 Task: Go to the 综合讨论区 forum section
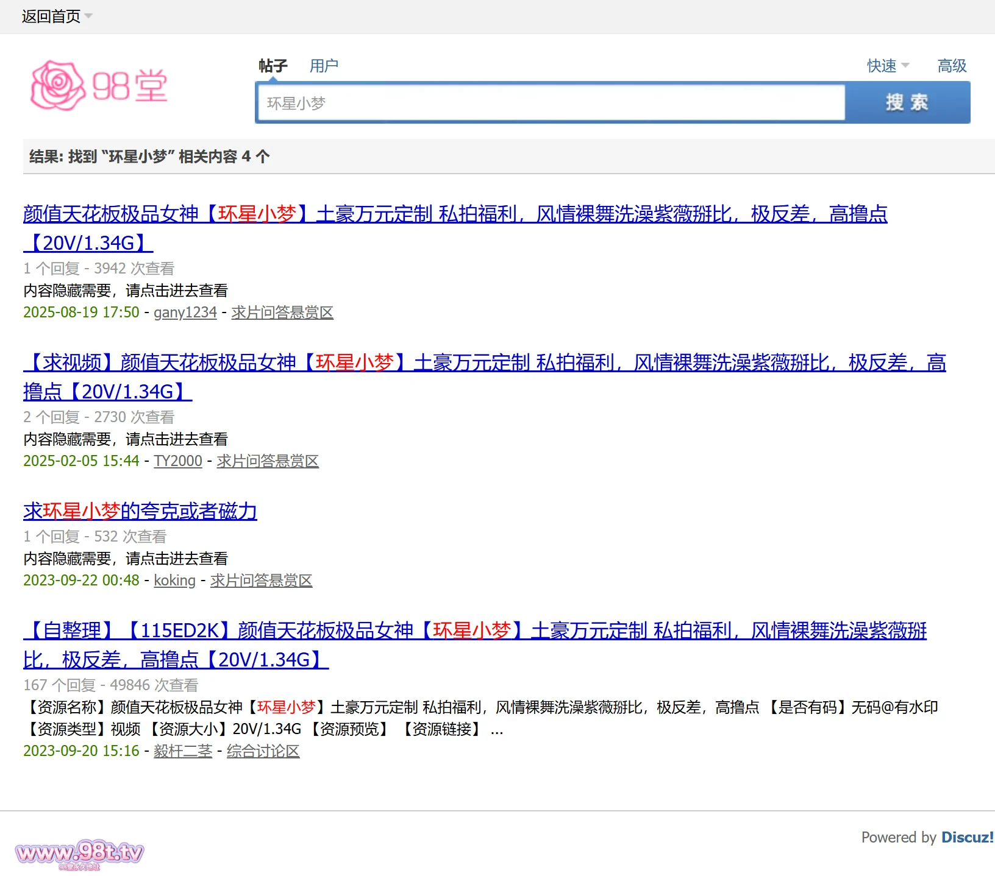263,751
